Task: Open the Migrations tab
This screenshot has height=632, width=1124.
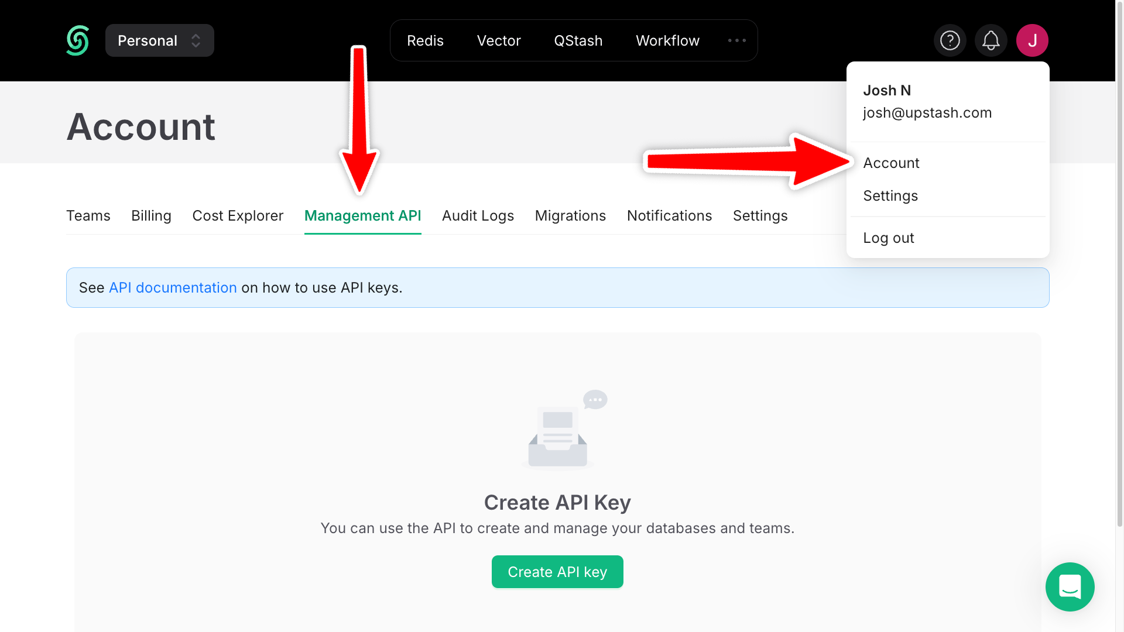Action: click(570, 216)
